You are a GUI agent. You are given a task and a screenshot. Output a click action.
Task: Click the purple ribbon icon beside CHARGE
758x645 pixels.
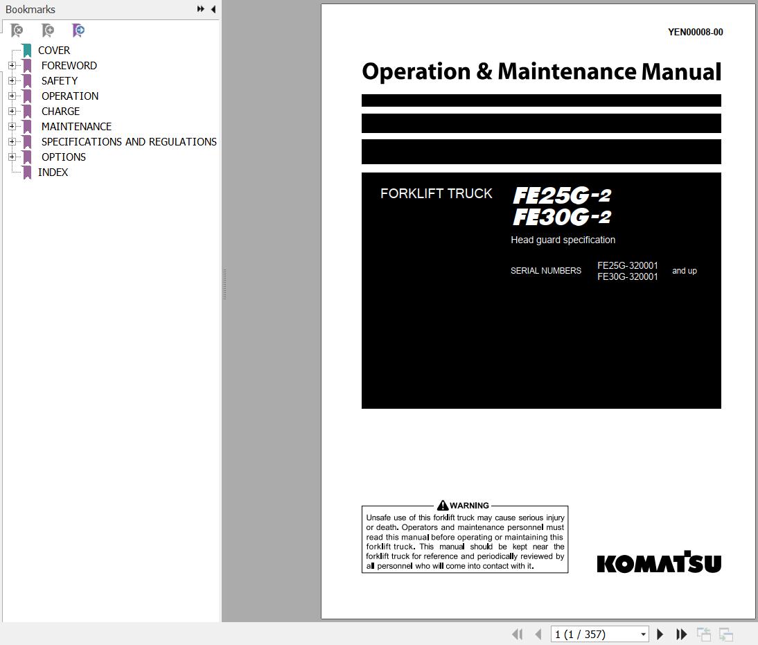pyautogui.click(x=27, y=112)
